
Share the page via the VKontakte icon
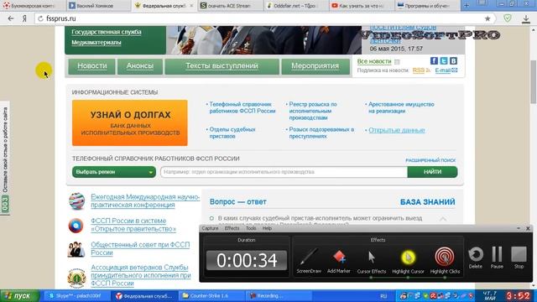[453, 61]
